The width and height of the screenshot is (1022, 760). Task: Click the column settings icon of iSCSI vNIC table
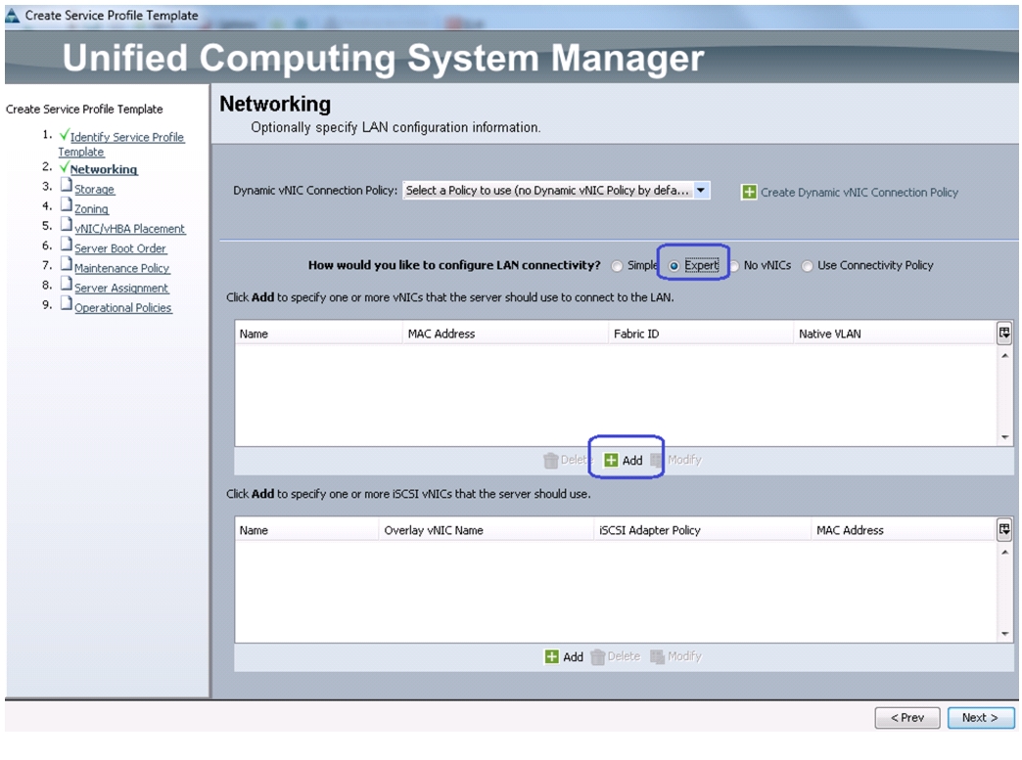click(1004, 529)
